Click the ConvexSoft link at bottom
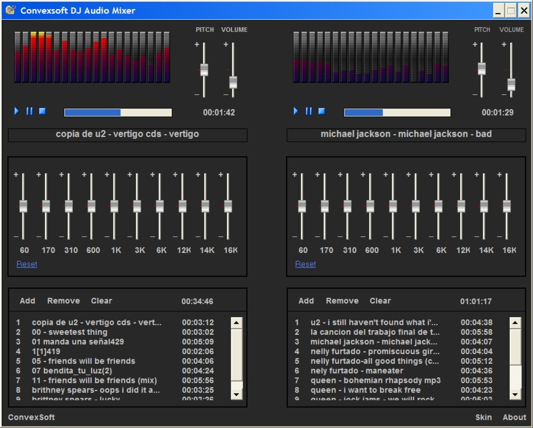 (31, 417)
